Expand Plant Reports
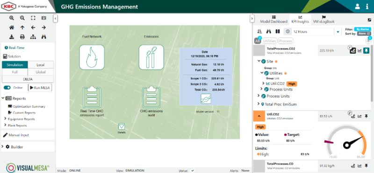Viewport: 374px width, 173px height. [5, 125]
